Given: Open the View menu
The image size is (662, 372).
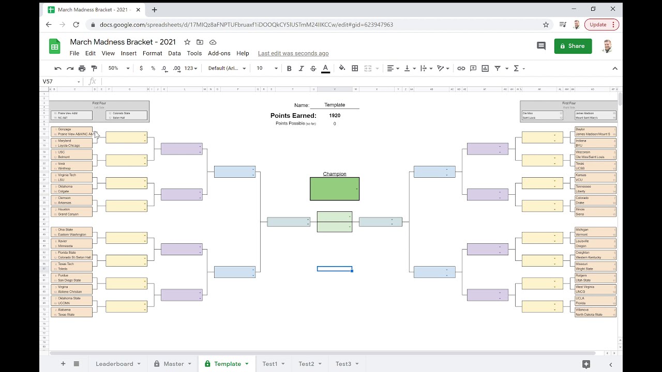Looking at the screenshot, I should coord(108,53).
